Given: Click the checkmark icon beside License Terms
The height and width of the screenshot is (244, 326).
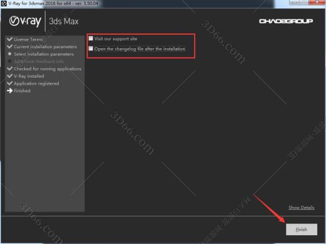Looking at the screenshot, I should 9,39.
